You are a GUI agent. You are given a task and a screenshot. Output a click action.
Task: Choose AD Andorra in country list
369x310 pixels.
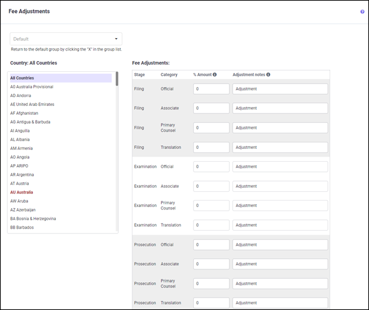(21, 95)
